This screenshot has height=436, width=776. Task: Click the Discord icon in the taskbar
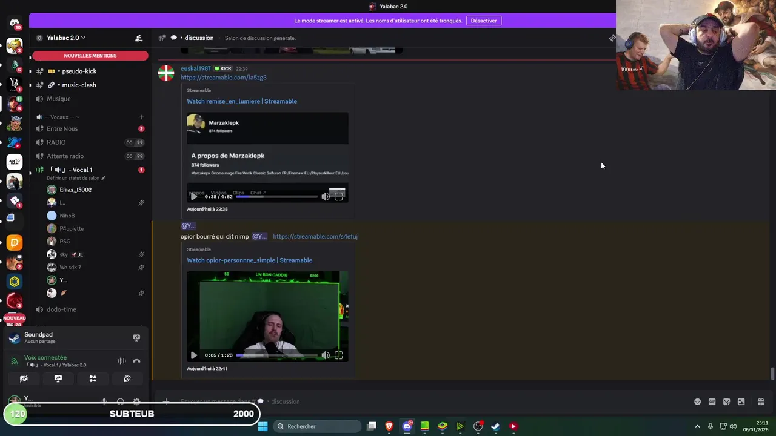click(x=407, y=426)
